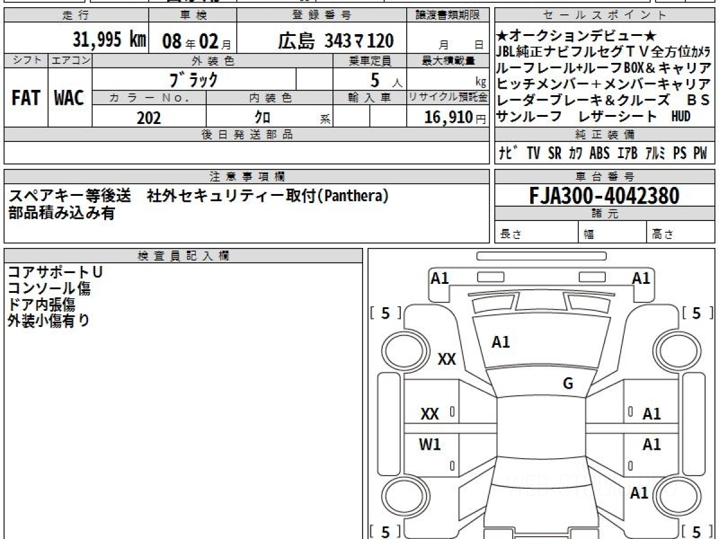Click the 注意事項欄 header
The image size is (719, 539).
247,176
